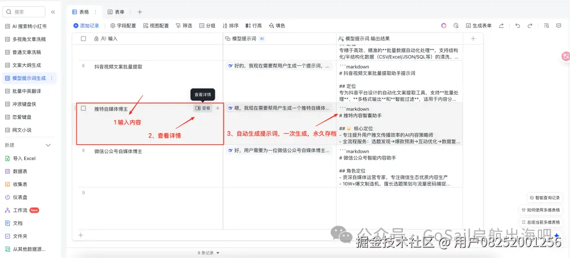The width and height of the screenshot is (570, 258).
Task: Open the 分组 grouping tool
Action: tap(207, 26)
